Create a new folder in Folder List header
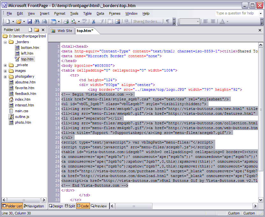This screenshot has height=217, width=265. point(36,30)
